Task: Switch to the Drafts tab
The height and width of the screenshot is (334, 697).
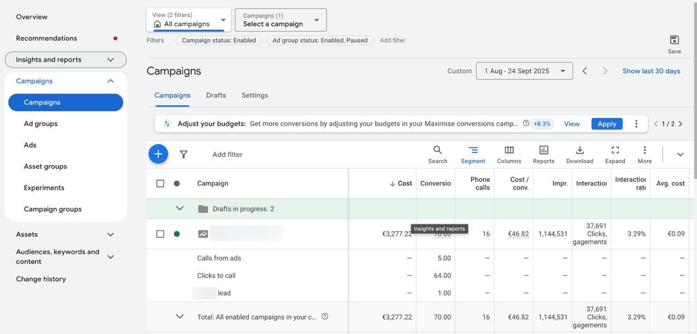Action: (x=216, y=95)
